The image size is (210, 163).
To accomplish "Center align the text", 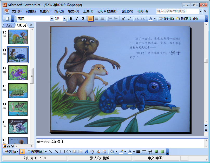I will [x=96, y=19].
